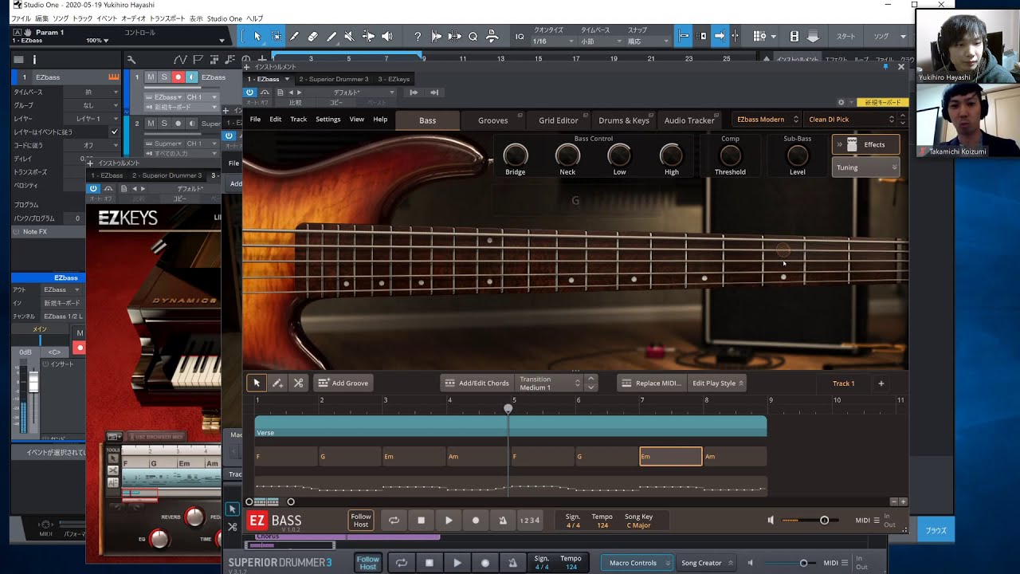This screenshot has height=574, width=1020.
Task: Click the IQ input quantize icon
Action: pyautogui.click(x=520, y=37)
